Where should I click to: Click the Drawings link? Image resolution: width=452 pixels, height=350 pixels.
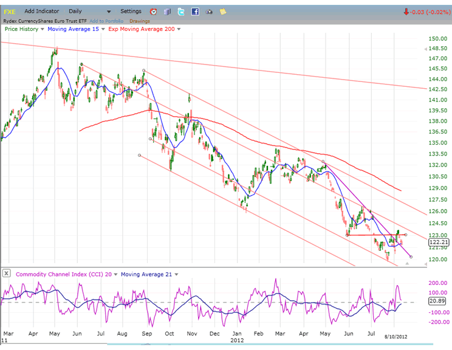click(x=139, y=21)
